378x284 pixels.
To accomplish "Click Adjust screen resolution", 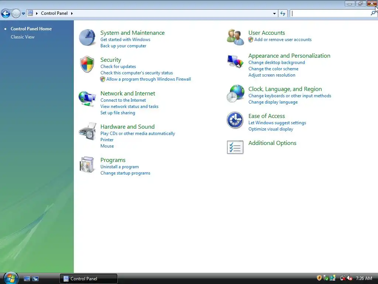I will pos(272,75).
